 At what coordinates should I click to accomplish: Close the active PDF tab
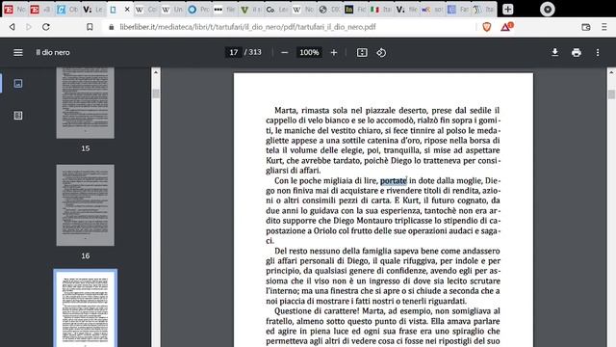(127, 9)
